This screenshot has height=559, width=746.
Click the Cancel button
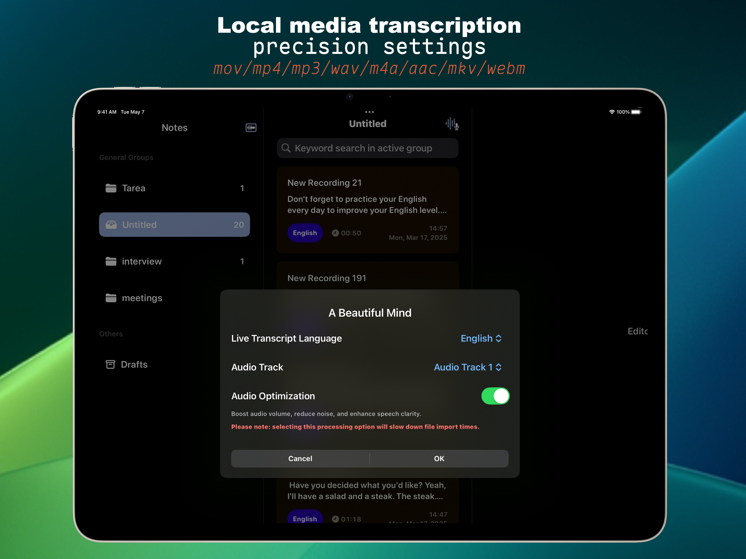[x=300, y=459]
